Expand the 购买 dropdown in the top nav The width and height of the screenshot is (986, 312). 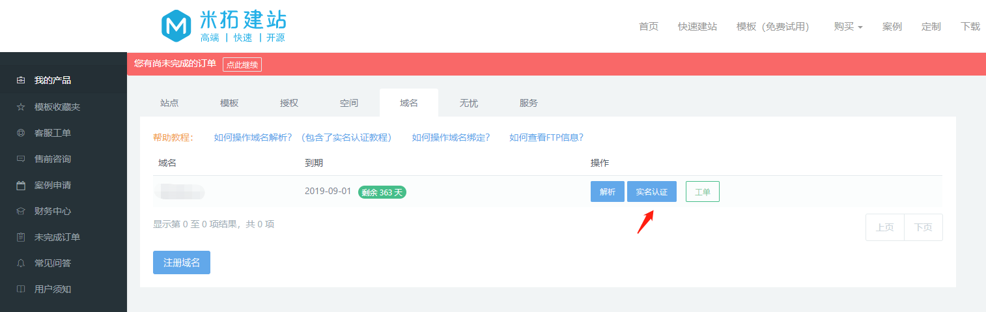[x=848, y=27]
